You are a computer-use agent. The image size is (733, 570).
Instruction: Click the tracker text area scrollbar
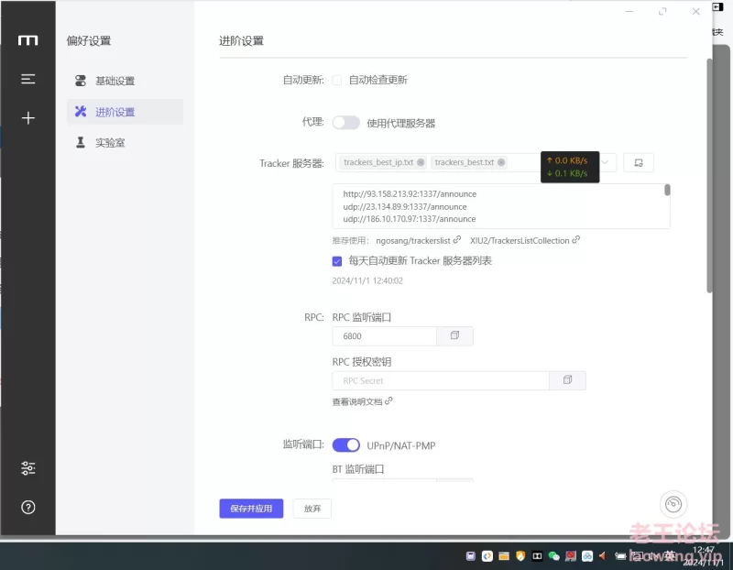coord(667,190)
